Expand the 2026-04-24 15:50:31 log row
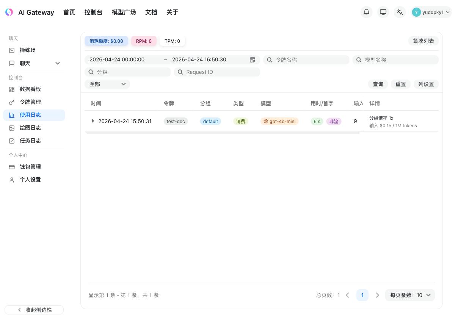455x319 pixels. tap(93, 121)
